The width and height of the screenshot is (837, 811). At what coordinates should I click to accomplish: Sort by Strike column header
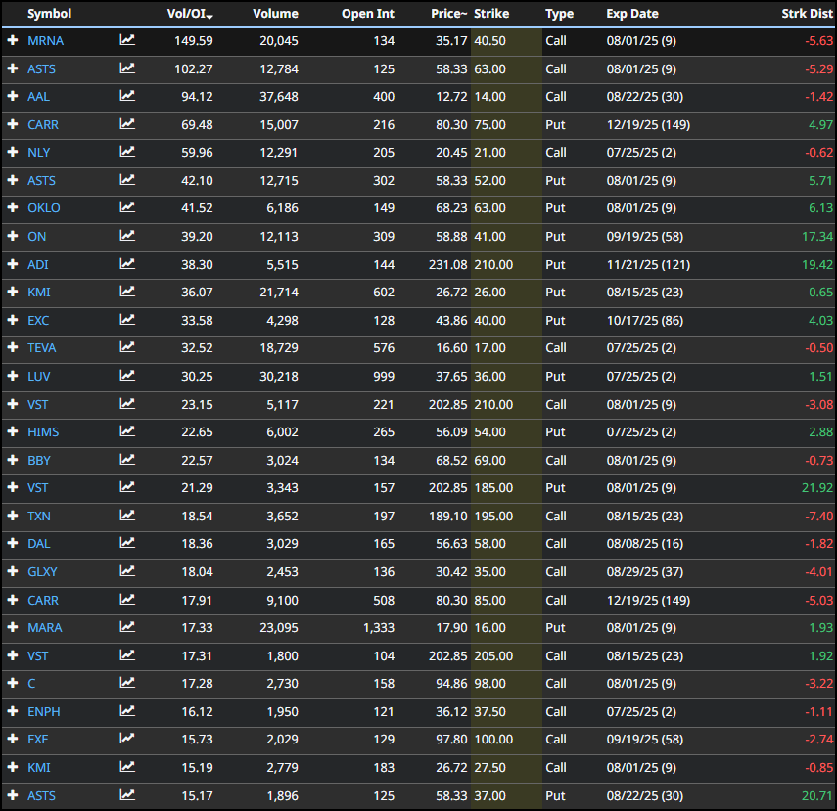[491, 14]
